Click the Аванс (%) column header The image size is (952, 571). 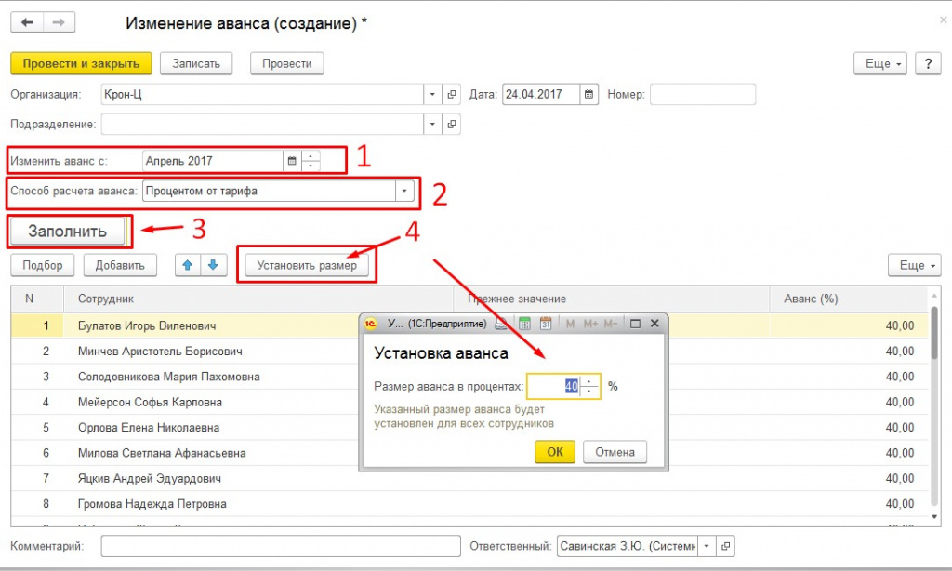[849, 299]
